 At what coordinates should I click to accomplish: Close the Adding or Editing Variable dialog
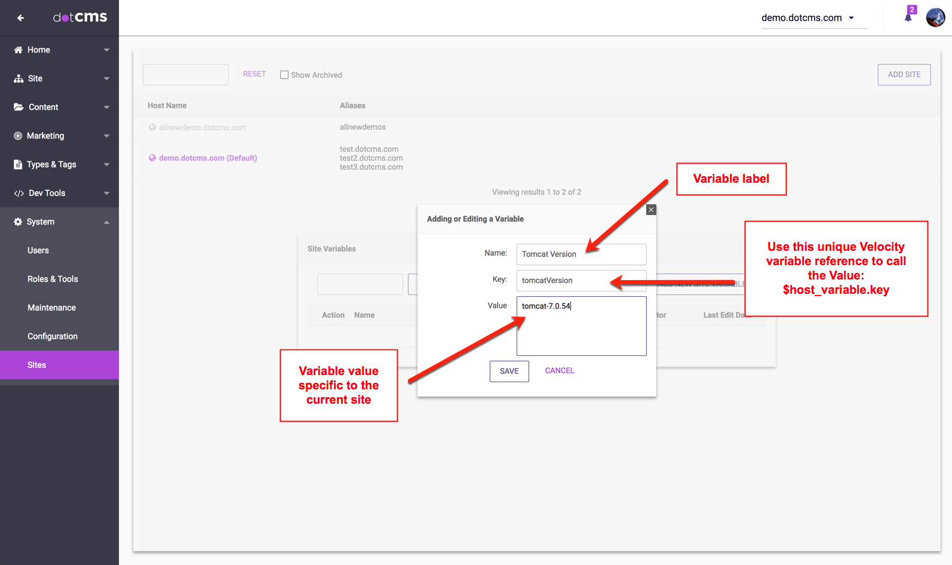651,210
